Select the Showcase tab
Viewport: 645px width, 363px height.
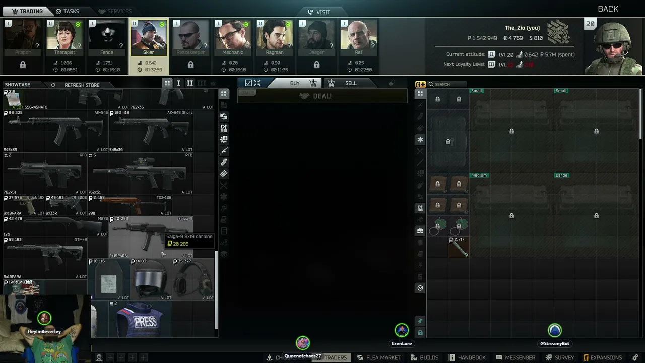click(x=18, y=85)
